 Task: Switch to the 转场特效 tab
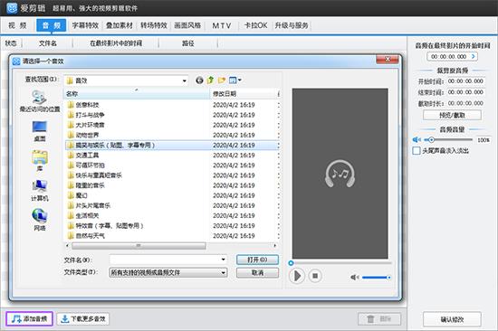(x=154, y=25)
